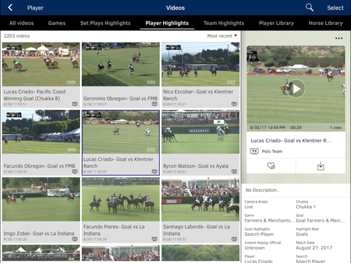Click 'Live' camera angle value
351x263 pixels.
click(249, 207)
